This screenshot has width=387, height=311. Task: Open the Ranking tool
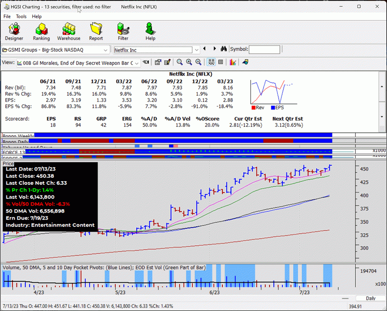click(41, 32)
